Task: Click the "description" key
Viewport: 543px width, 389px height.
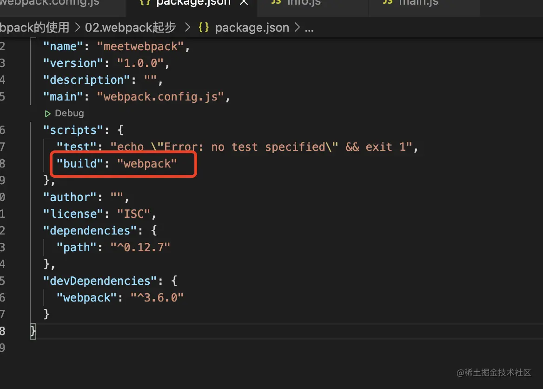Action: tap(87, 80)
